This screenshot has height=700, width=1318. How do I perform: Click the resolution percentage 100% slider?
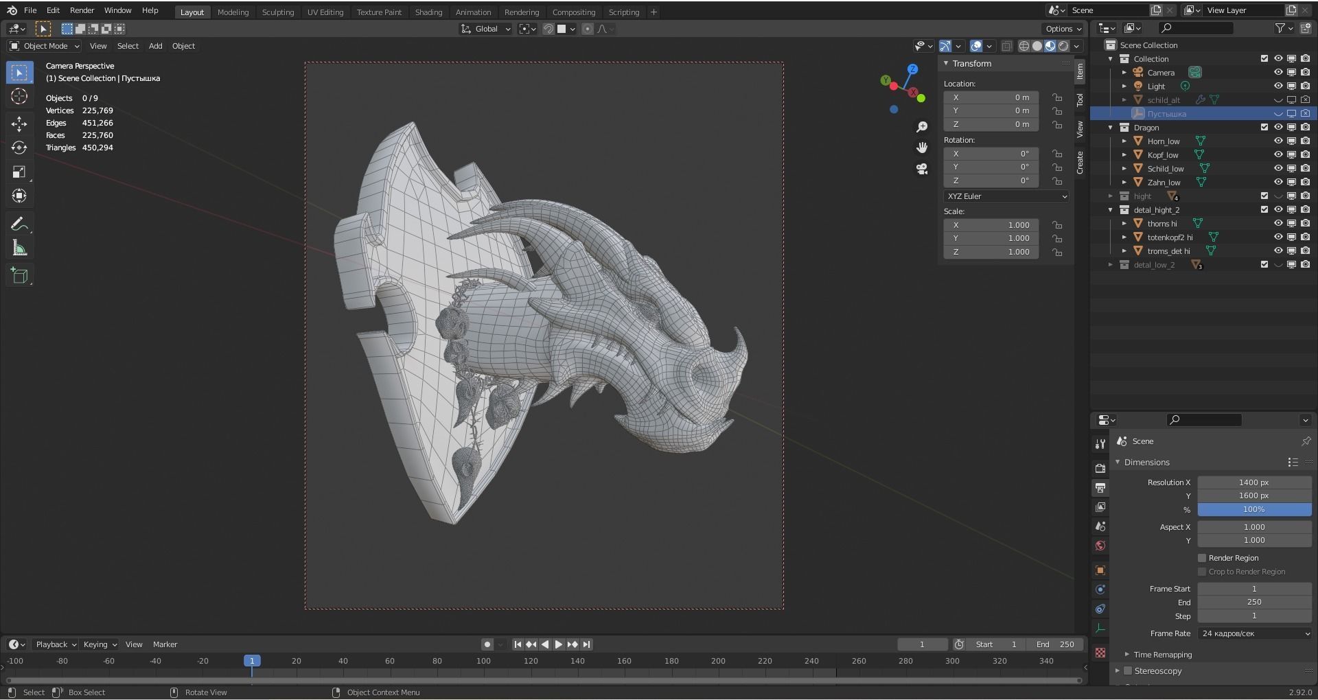coord(1254,509)
